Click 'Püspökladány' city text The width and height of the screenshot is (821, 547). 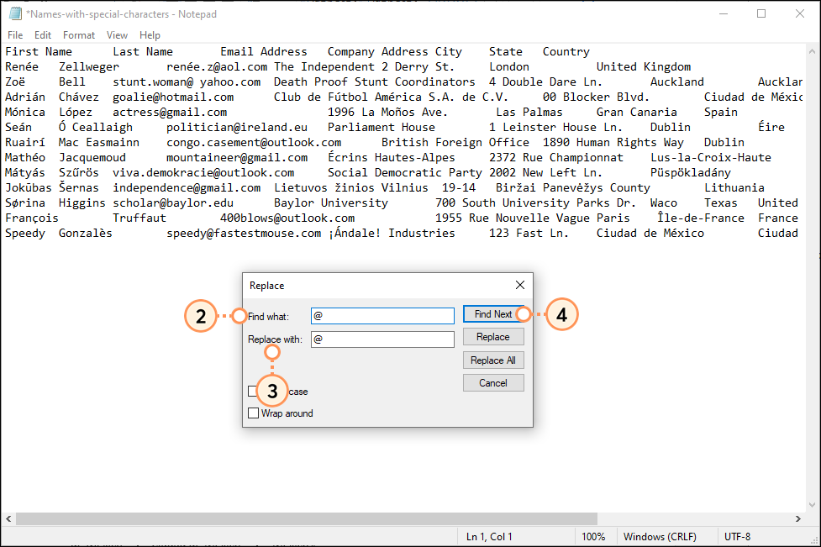(x=691, y=173)
